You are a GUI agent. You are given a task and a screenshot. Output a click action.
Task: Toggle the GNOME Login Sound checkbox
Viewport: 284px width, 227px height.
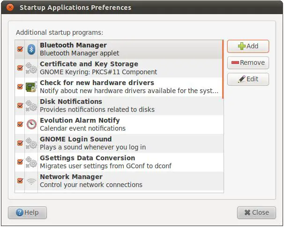tap(20, 143)
